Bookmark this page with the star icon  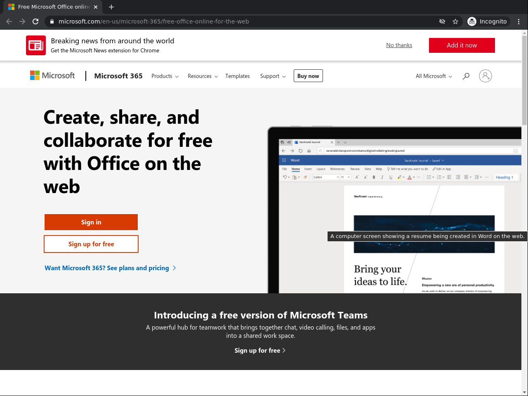[x=455, y=21]
